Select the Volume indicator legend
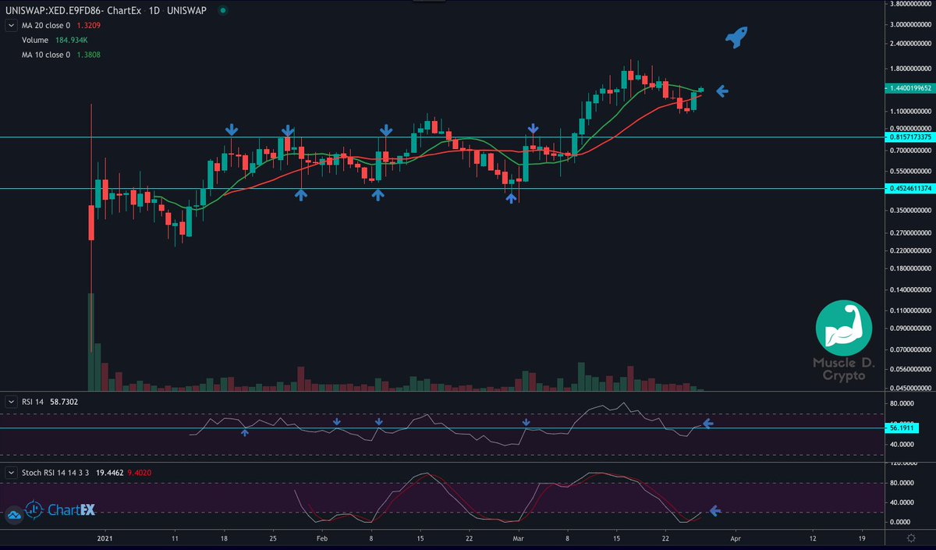The height and width of the screenshot is (550, 936). coord(35,40)
